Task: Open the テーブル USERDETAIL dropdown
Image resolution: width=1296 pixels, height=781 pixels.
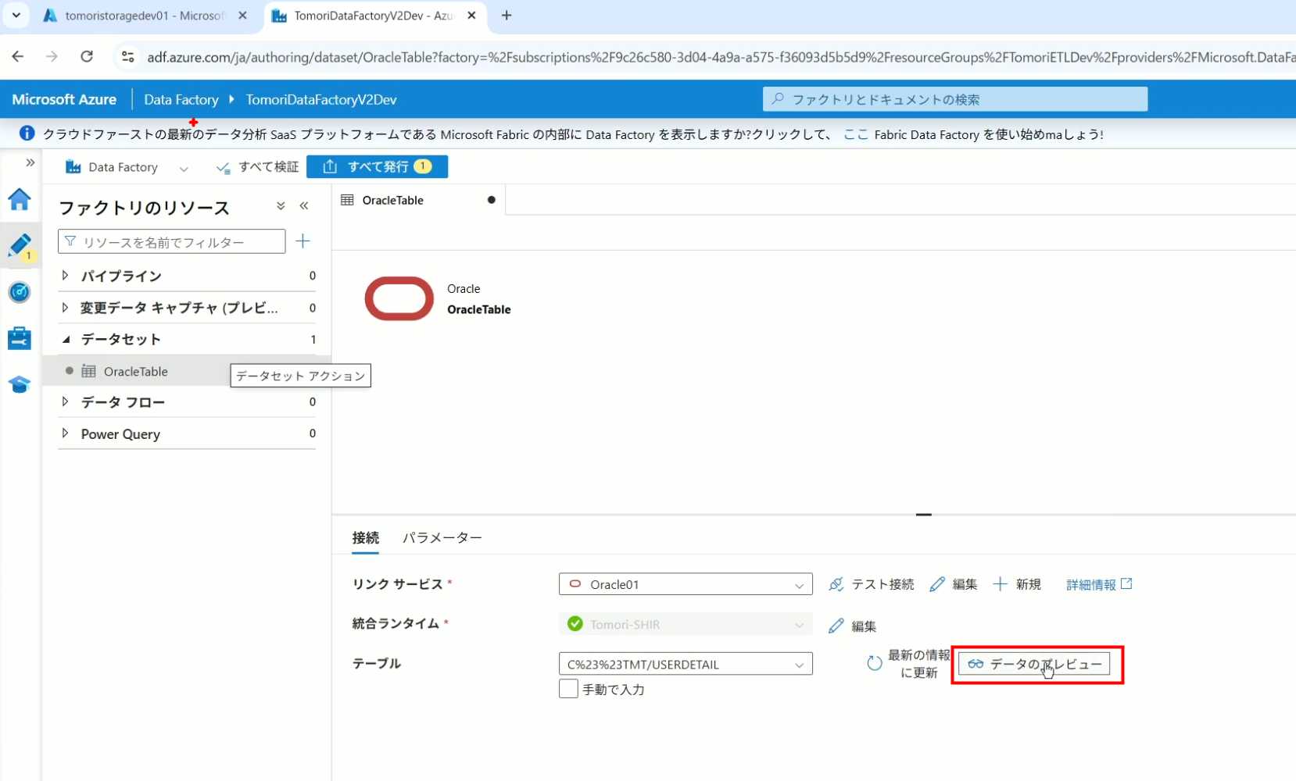Action: pyautogui.click(x=685, y=664)
